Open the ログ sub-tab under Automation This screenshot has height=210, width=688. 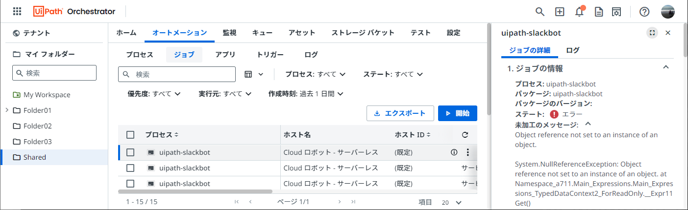click(x=311, y=55)
